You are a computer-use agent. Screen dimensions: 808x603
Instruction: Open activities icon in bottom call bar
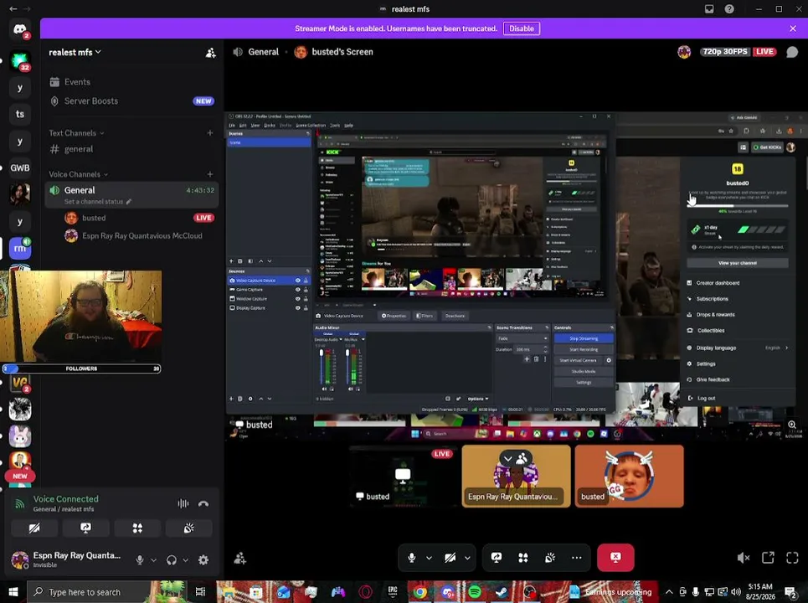click(523, 557)
